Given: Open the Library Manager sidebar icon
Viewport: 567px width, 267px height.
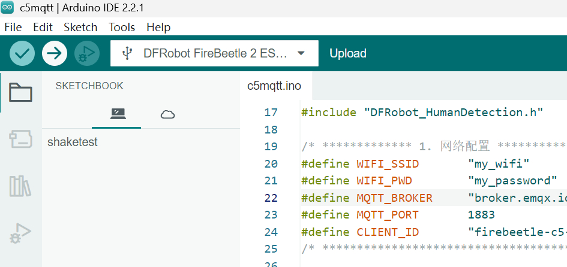Looking at the screenshot, I should [20, 186].
